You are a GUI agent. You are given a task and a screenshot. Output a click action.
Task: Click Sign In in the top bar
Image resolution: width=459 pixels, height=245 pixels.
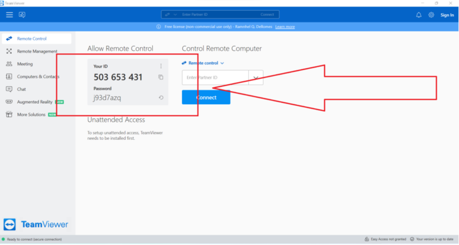[x=447, y=15]
